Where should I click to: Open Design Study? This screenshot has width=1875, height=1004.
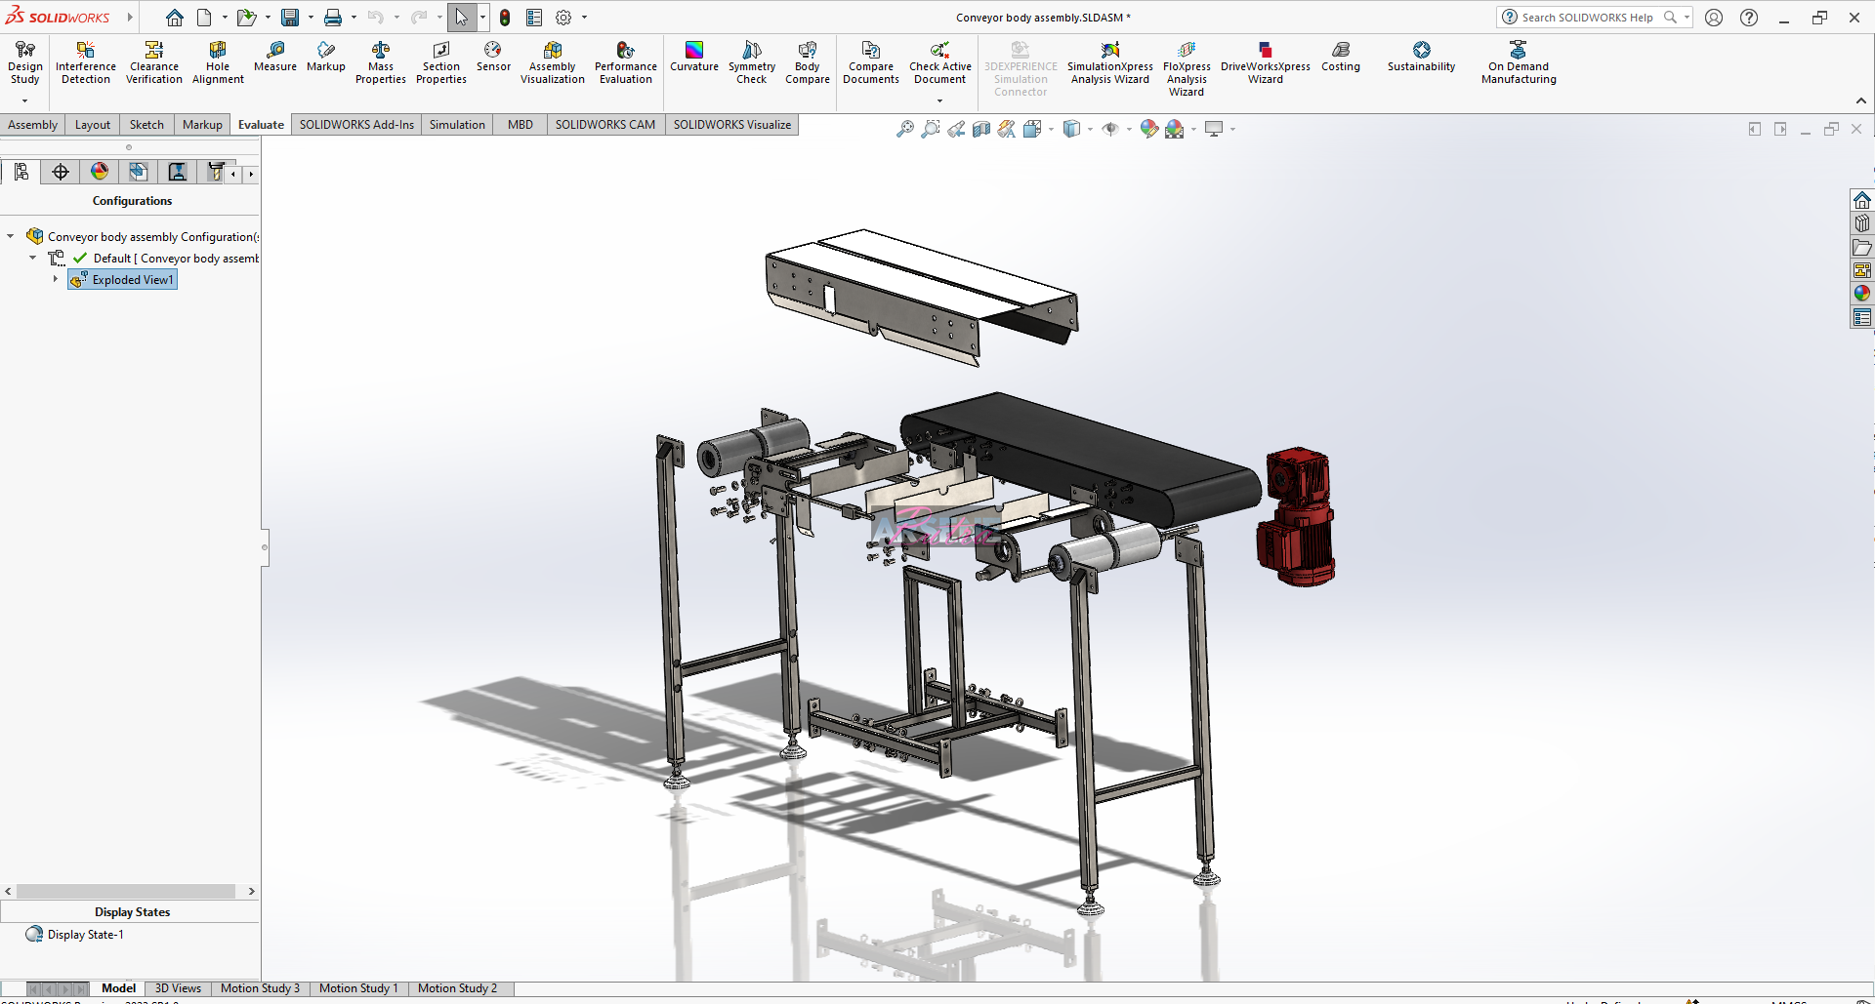pos(25,62)
